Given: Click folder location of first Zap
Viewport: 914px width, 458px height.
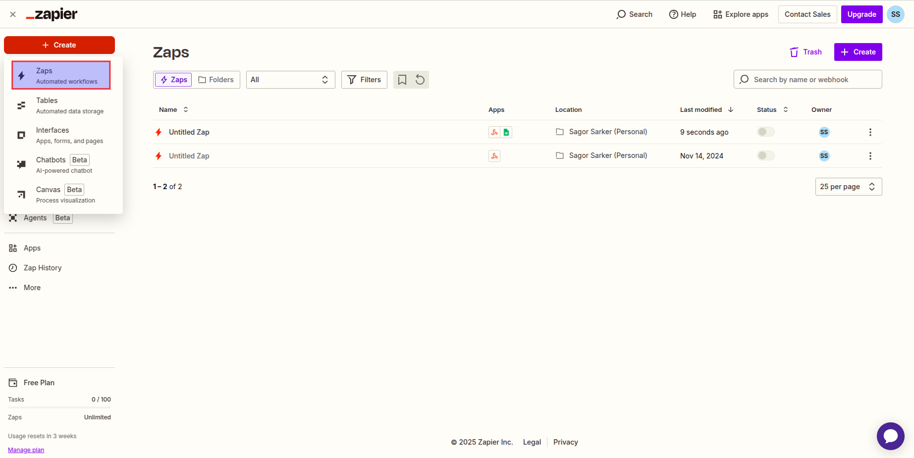Looking at the screenshot, I should point(601,132).
